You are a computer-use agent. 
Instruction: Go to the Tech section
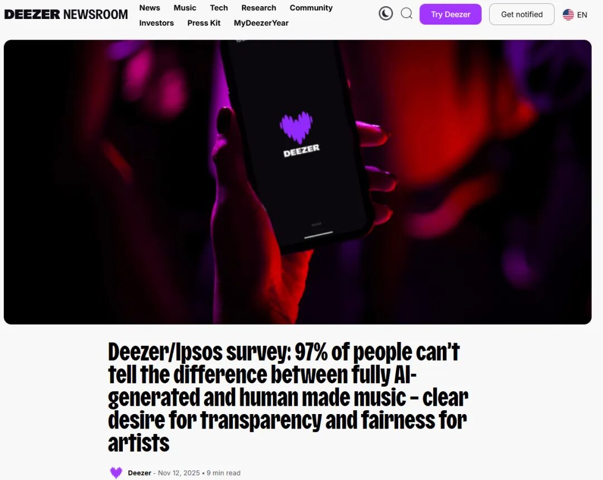point(219,8)
